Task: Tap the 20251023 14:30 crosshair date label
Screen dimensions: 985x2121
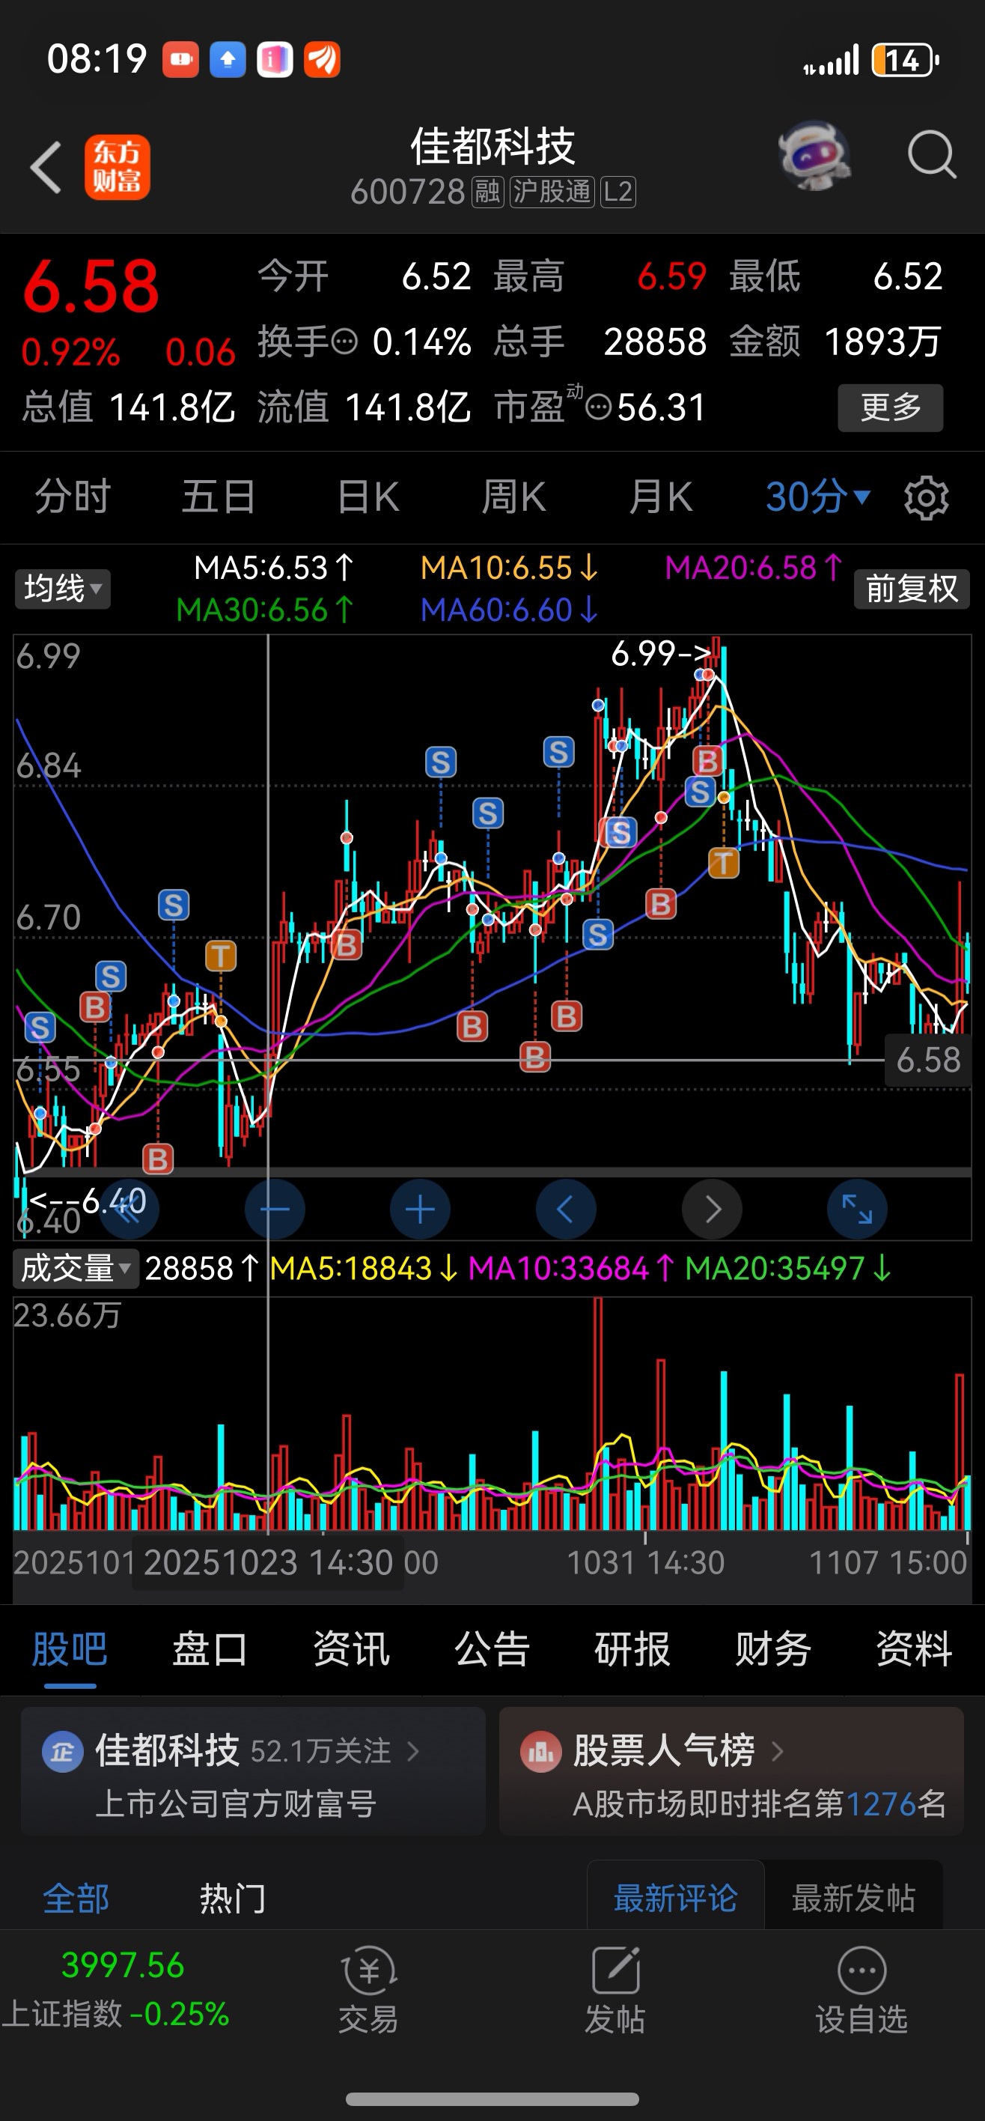Action: [268, 1563]
